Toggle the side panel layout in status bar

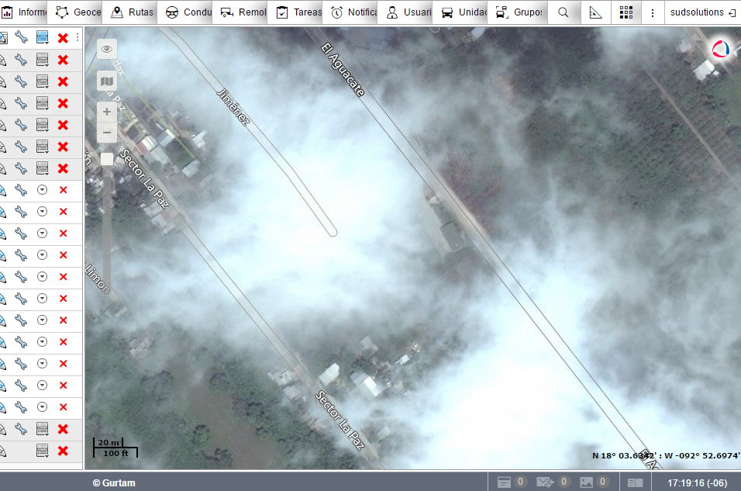click(x=635, y=482)
